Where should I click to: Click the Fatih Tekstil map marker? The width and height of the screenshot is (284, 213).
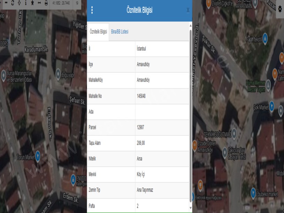pos(265,37)
